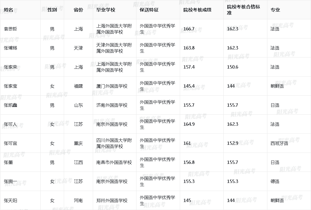Select the name 张溯一
The image size is (311, 210).
point(10,181)
